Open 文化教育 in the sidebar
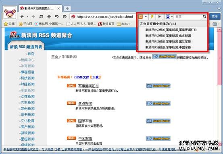The image size is (223, 154). 27,121
